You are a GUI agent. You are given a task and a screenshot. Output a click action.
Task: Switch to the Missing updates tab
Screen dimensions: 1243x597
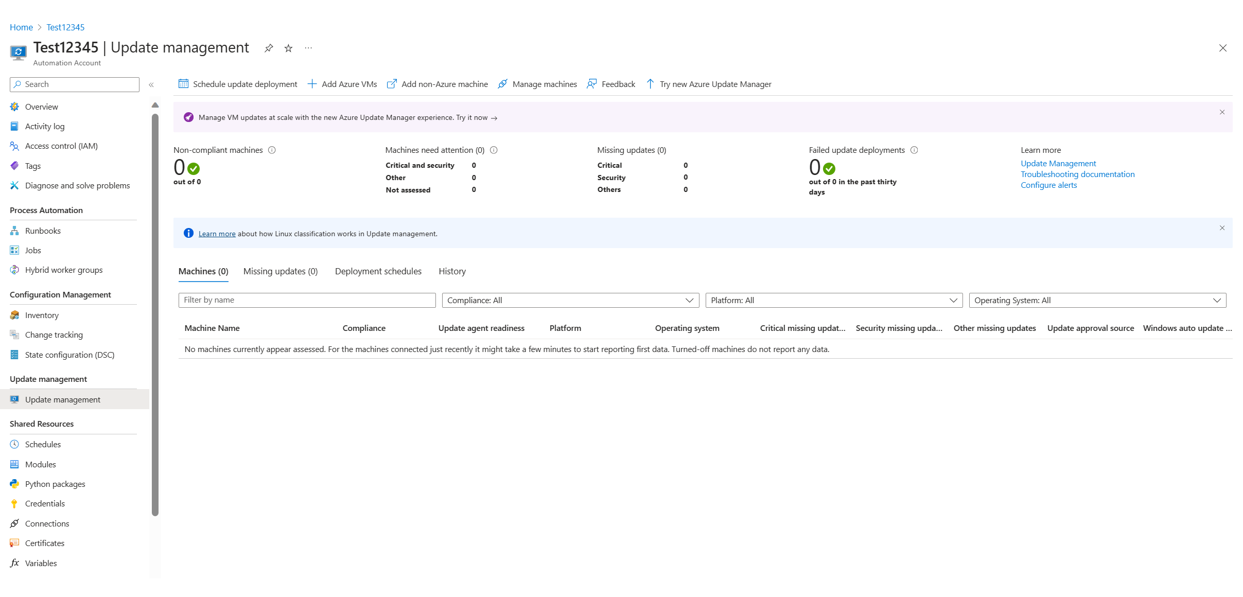pos(281,271)
